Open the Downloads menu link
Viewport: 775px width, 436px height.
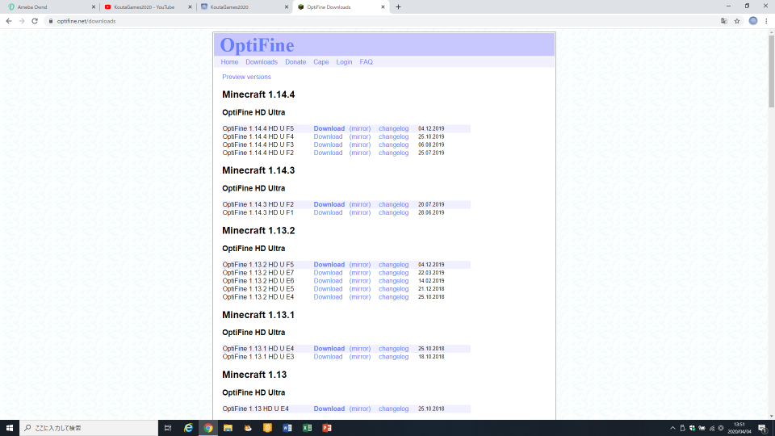262,62
